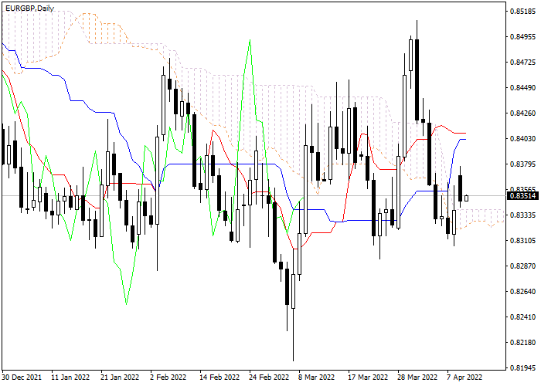The image size is (541, 386).
Task: Click the 14 Feb 2022 date label
Action: [x=219, y=377]
